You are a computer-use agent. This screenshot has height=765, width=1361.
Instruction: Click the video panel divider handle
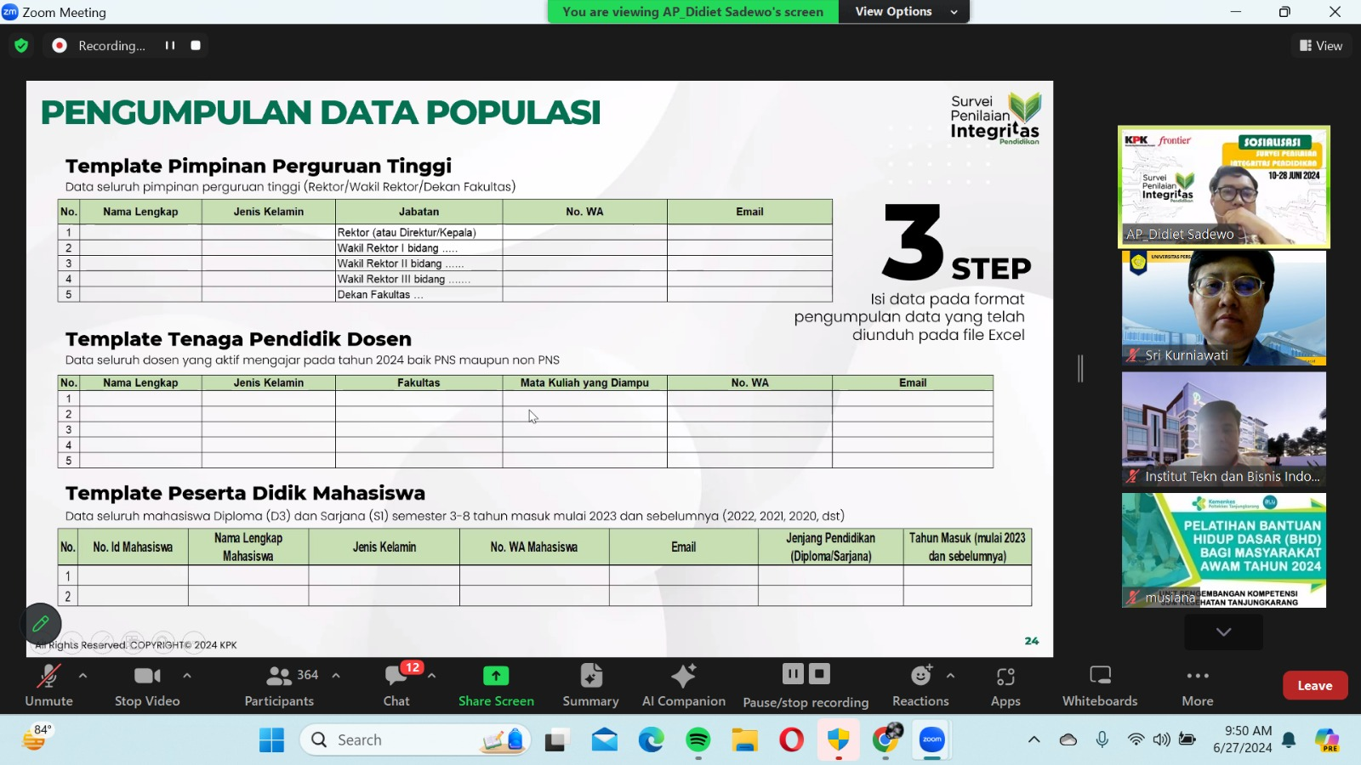[x=1080, y=368]
